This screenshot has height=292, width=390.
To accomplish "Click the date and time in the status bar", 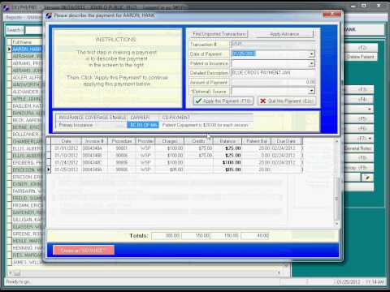I will coord(360,282).
